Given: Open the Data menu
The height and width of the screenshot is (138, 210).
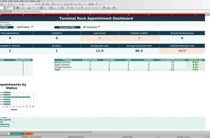Looking at the screenshot, I should click(x=22, y=1).
